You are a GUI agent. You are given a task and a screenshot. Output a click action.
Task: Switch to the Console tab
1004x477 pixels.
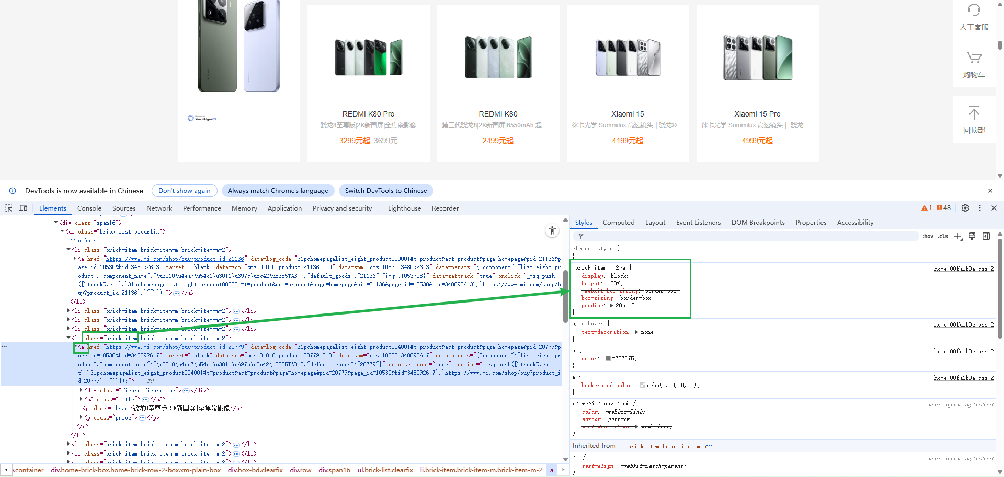click(x=89, y=208)
